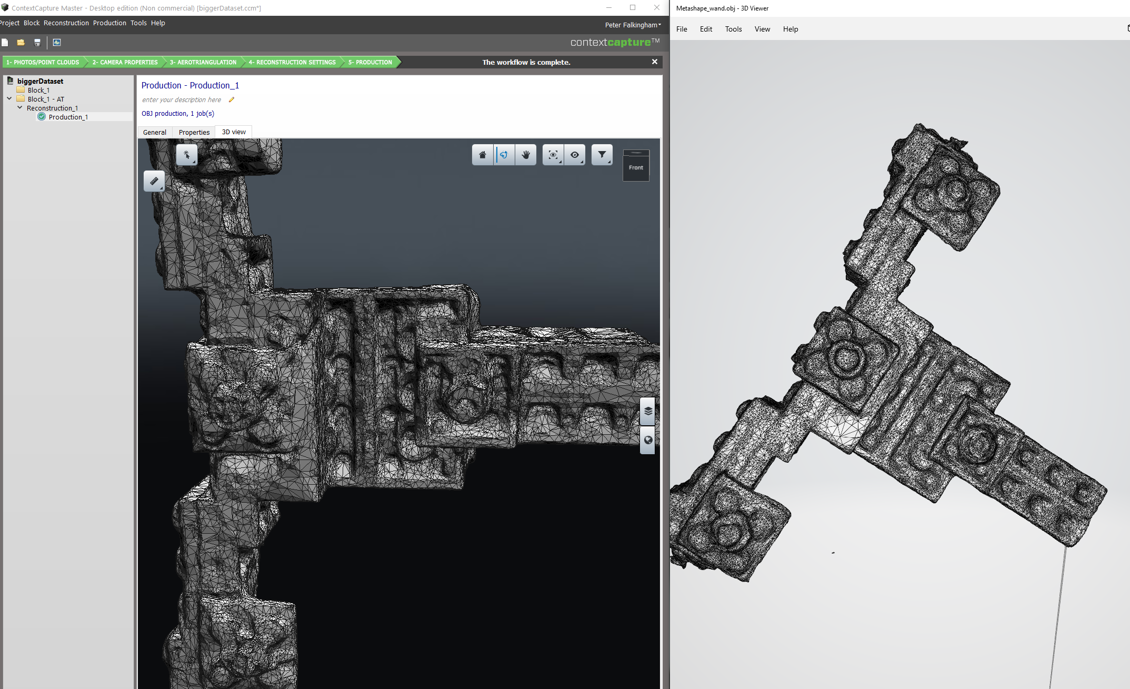Collapse the Block_1 - AT tree node
This screenshot has height=689, width=1130.
coord(9,98)
